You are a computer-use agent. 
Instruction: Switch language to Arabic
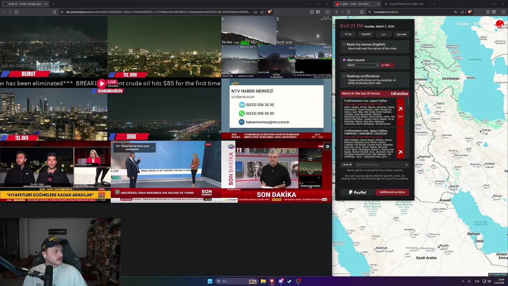384,34
